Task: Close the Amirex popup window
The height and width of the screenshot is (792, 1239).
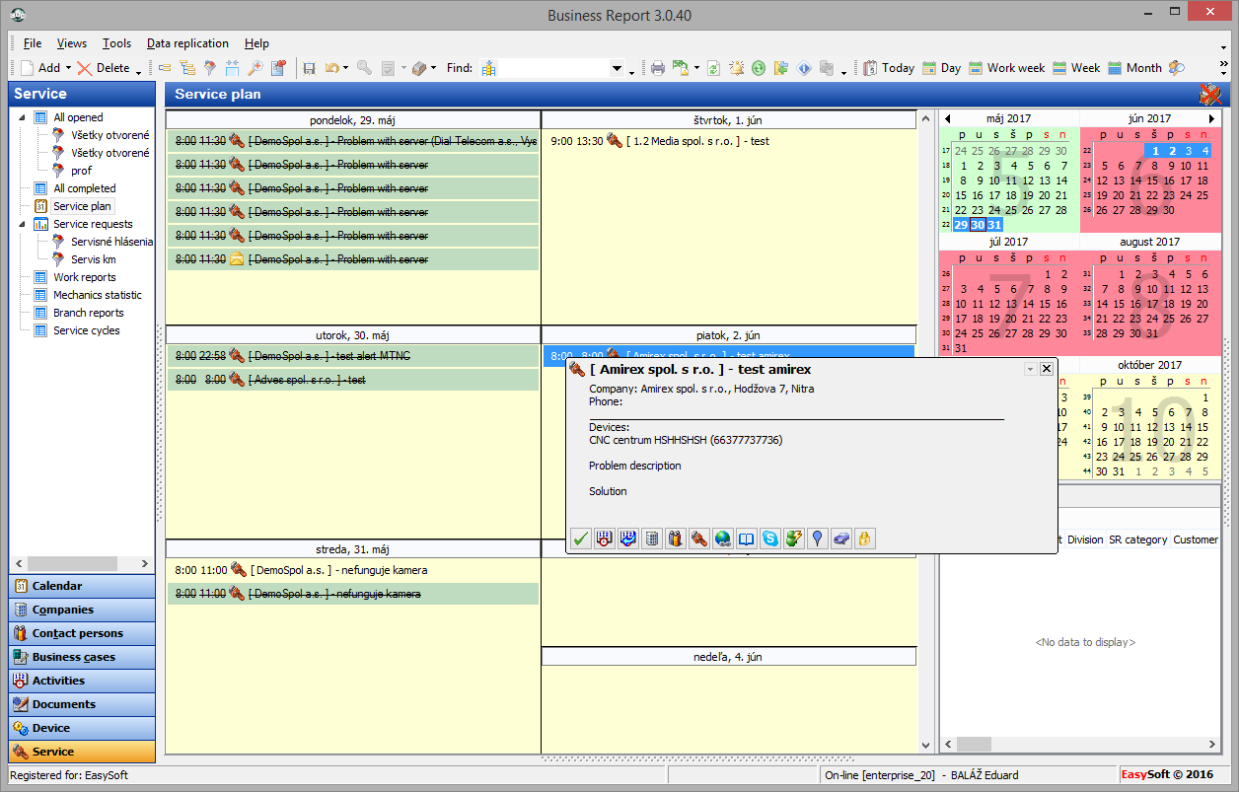Action: pos(1047,368)
